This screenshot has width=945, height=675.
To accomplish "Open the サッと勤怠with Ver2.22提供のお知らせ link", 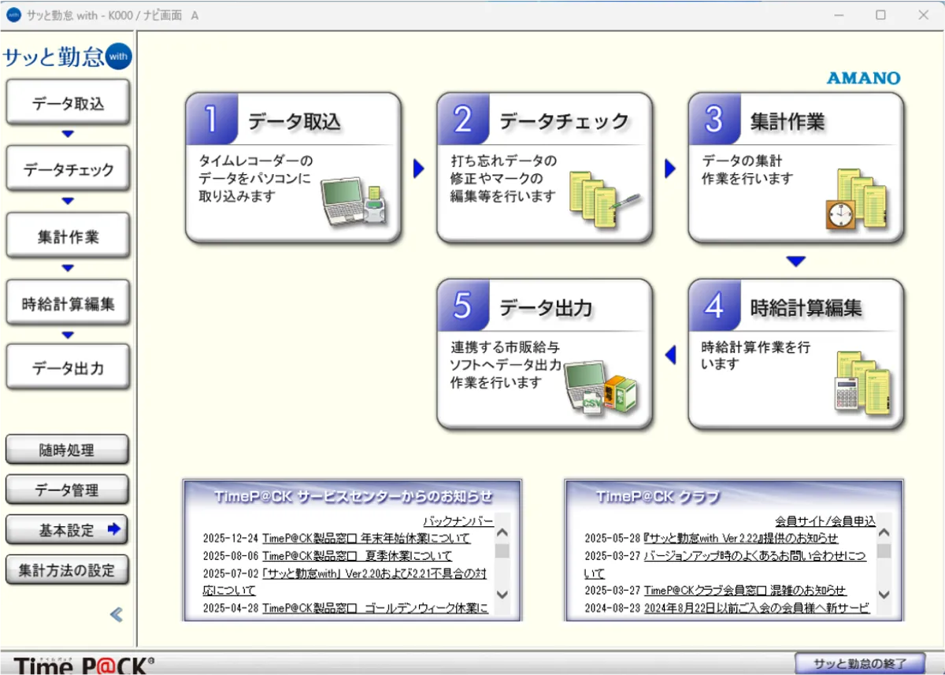I will pyautogui.click(x=741, y=538).
